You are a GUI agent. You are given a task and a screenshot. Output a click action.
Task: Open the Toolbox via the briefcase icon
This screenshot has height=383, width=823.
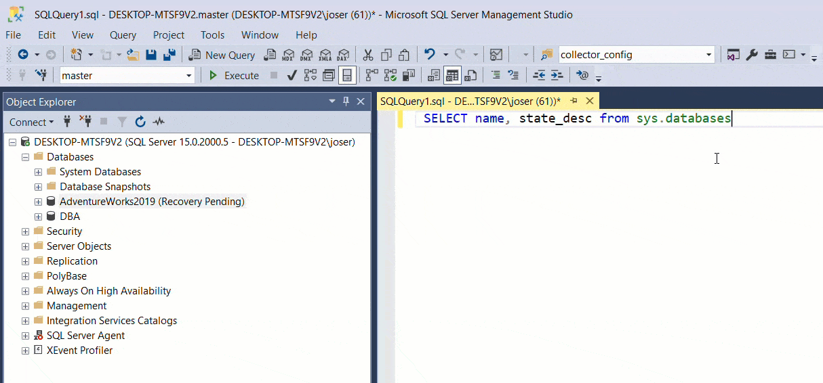pos(770,55)
